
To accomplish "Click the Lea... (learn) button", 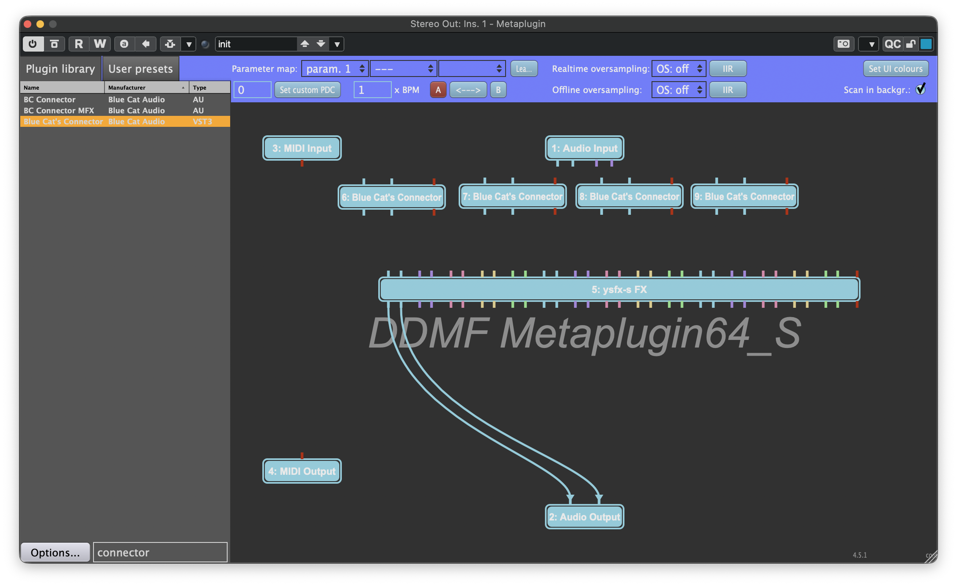I will click(524, 68).
